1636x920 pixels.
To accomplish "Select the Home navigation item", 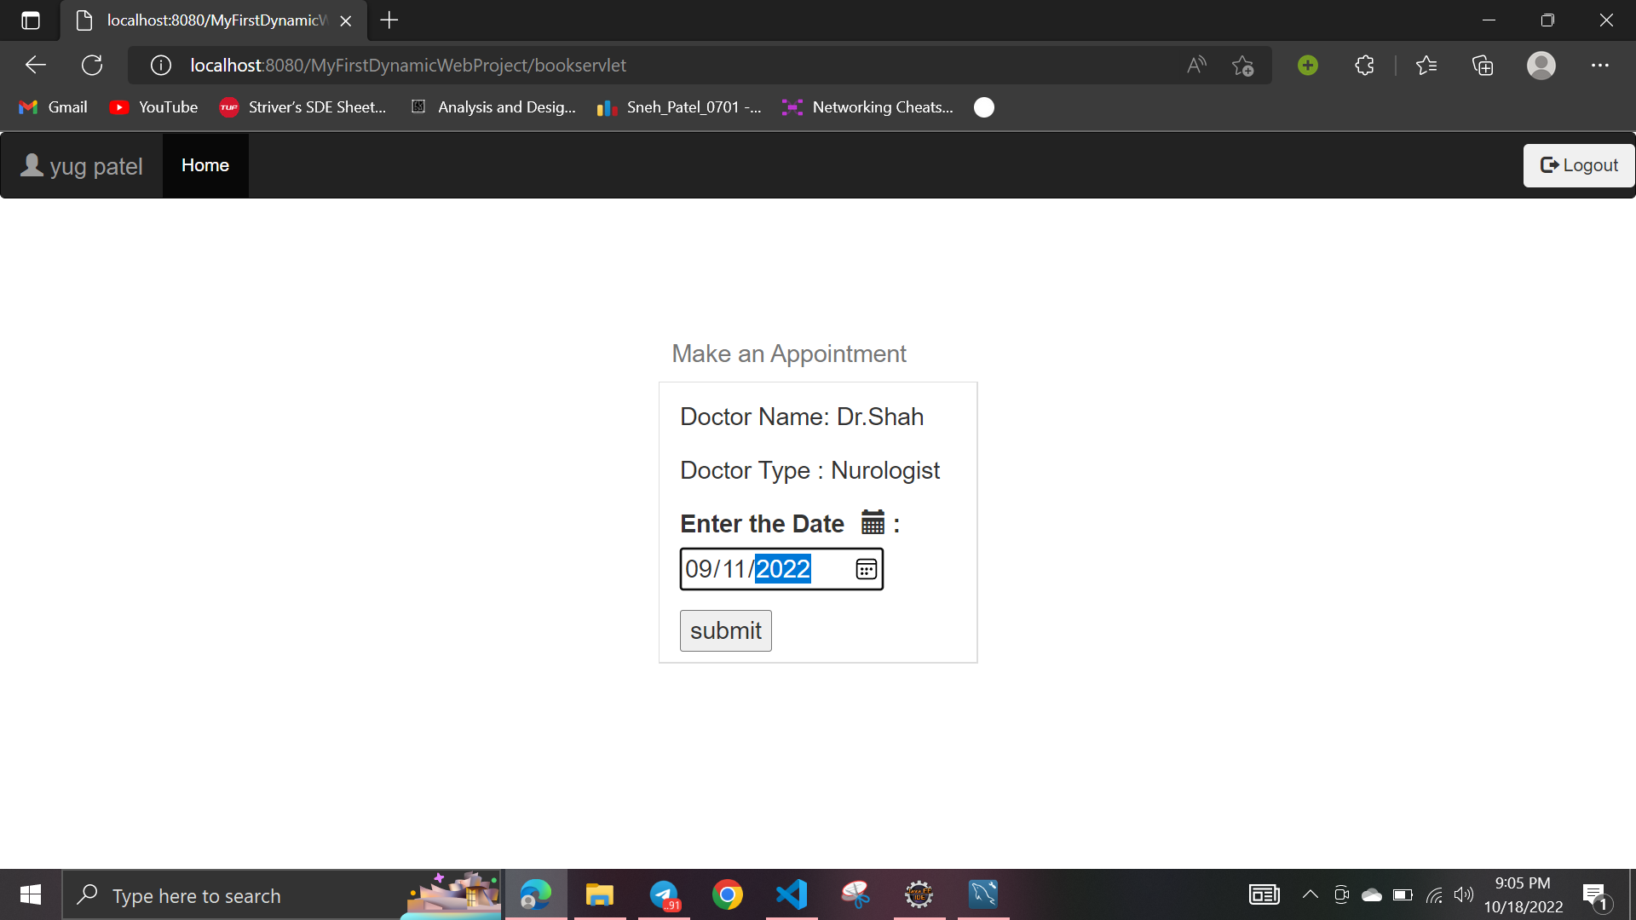I will coord(204,164).
